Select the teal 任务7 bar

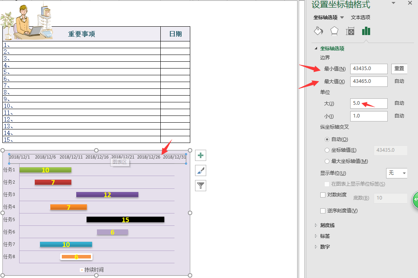tap(66, 244)
